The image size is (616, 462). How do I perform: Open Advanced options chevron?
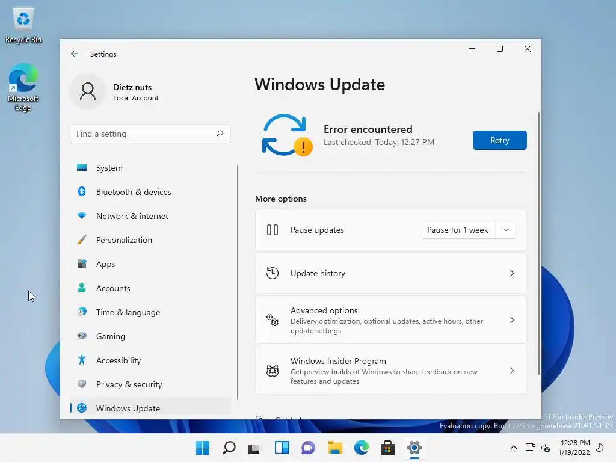[511, 320]
